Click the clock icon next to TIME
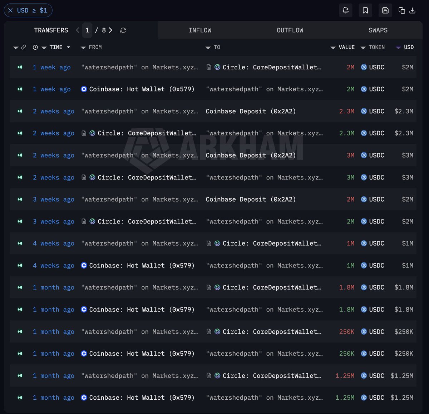 pyautogui.click(x=35, y=47)
